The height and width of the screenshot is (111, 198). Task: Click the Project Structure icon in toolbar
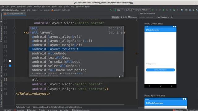coord(182,10)
